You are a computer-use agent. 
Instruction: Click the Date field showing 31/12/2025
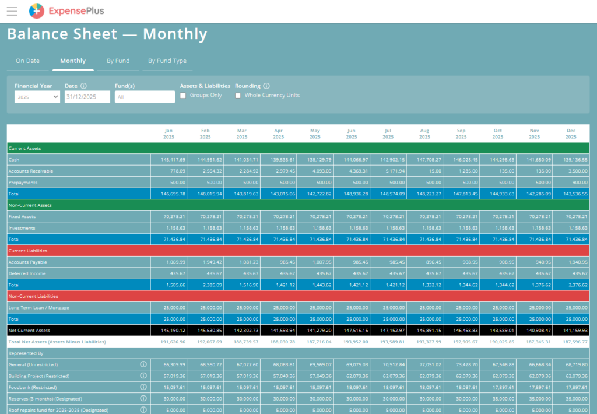point(87,97)
